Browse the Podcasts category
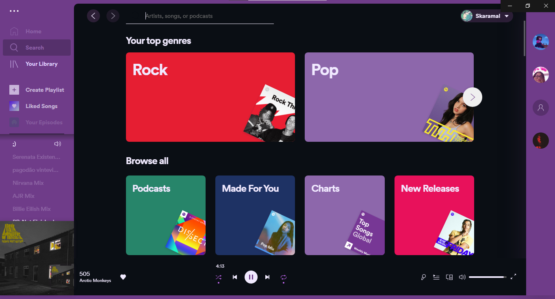The width and height of the screenshot is (555, 299). (x=165, y=215)
